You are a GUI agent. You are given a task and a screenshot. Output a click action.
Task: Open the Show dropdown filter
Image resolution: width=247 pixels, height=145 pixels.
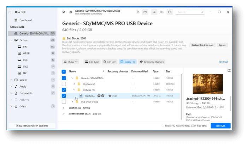pos(70,62)
